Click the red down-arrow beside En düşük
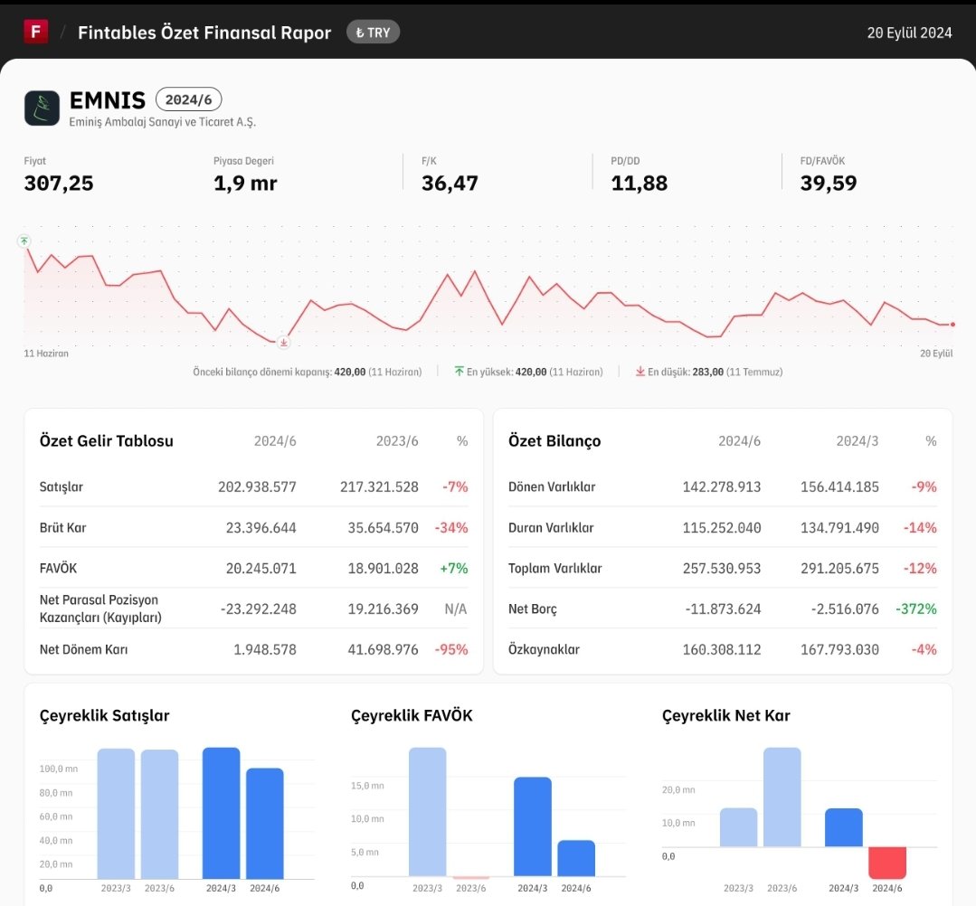The width and height of the screenshot is (976, 906). point(640,372)
